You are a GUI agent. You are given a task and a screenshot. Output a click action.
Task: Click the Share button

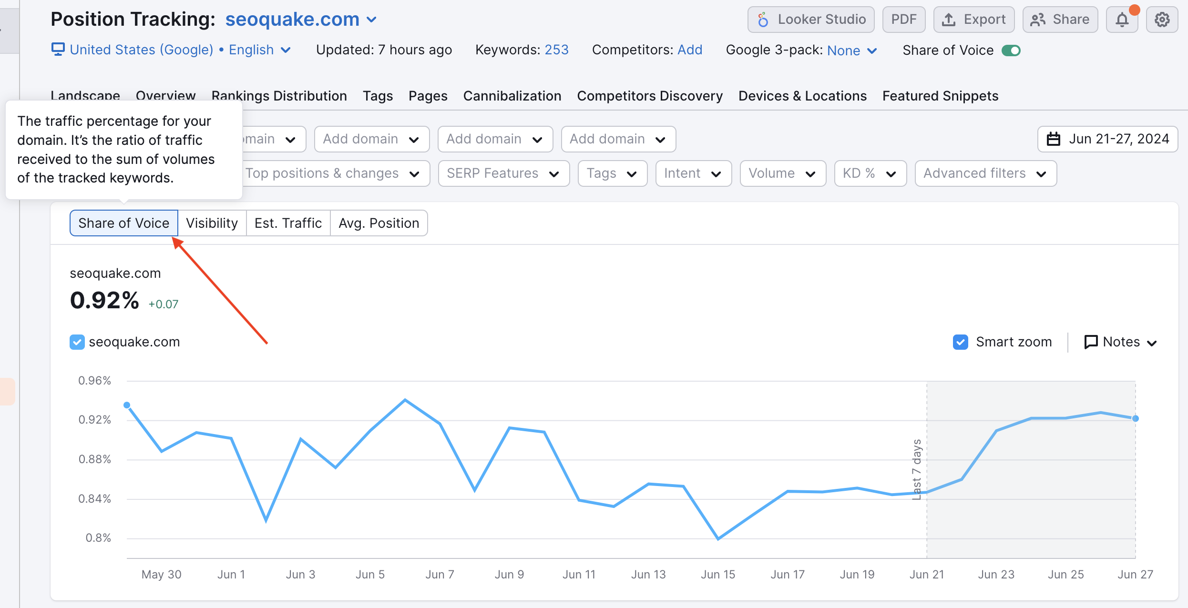coord(1060,20)
